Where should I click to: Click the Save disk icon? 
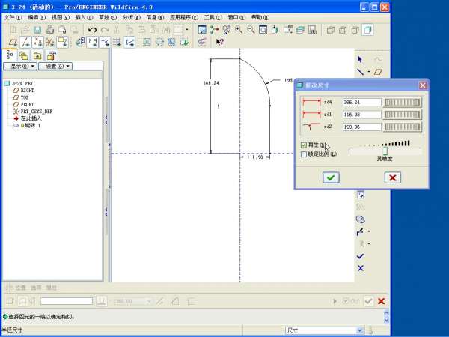[x=37, y=30]
